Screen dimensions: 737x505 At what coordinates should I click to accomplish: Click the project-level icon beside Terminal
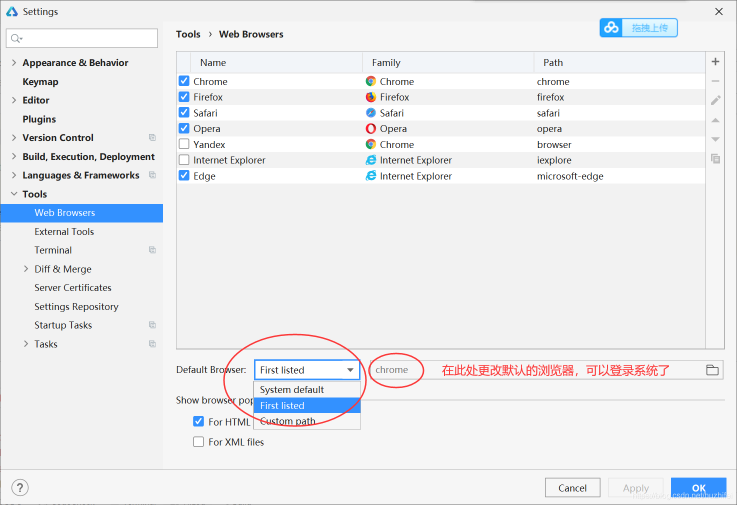[x=152, y=250]
